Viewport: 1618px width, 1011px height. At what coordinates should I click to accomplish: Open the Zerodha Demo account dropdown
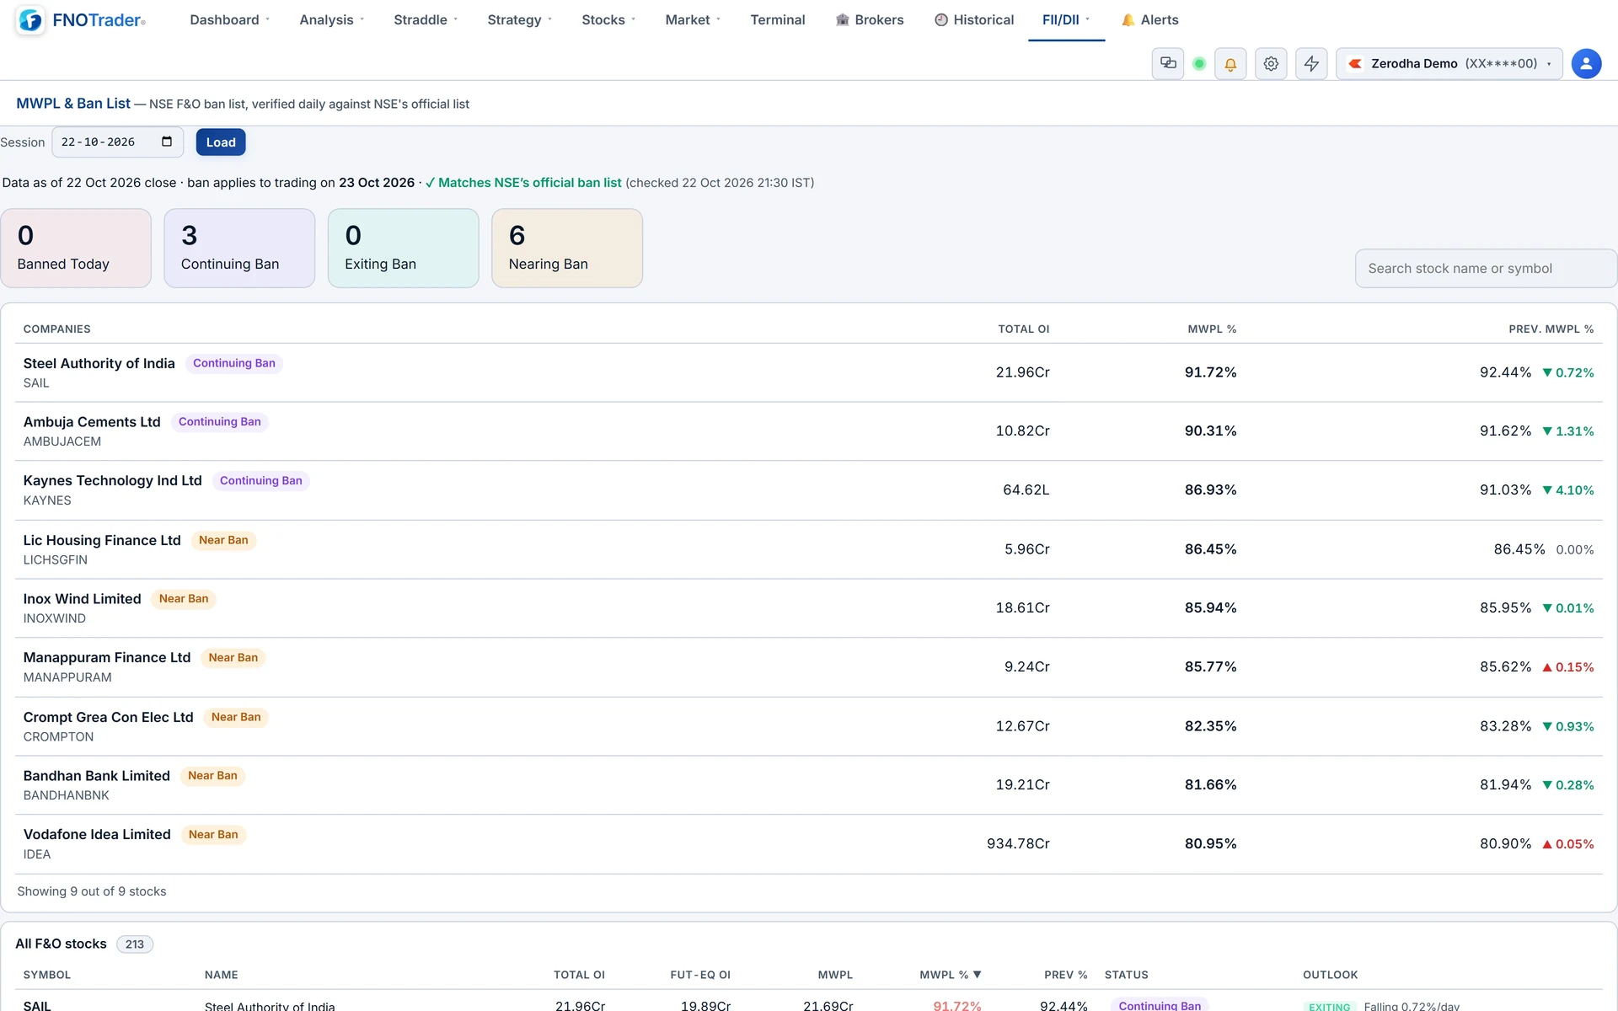click(x=1449, y=63)
